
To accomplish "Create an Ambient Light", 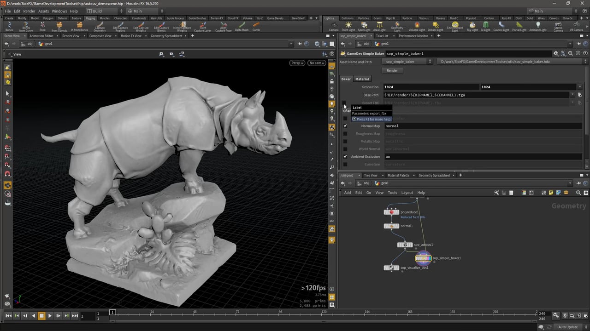I will pos(537,26).
